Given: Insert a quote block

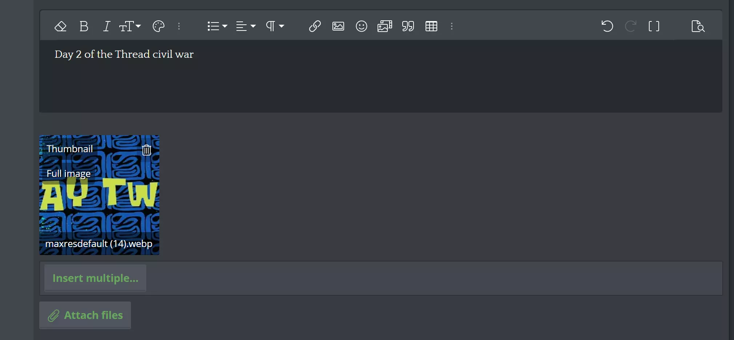Looking at the screenshot, I should click(408, 26).
